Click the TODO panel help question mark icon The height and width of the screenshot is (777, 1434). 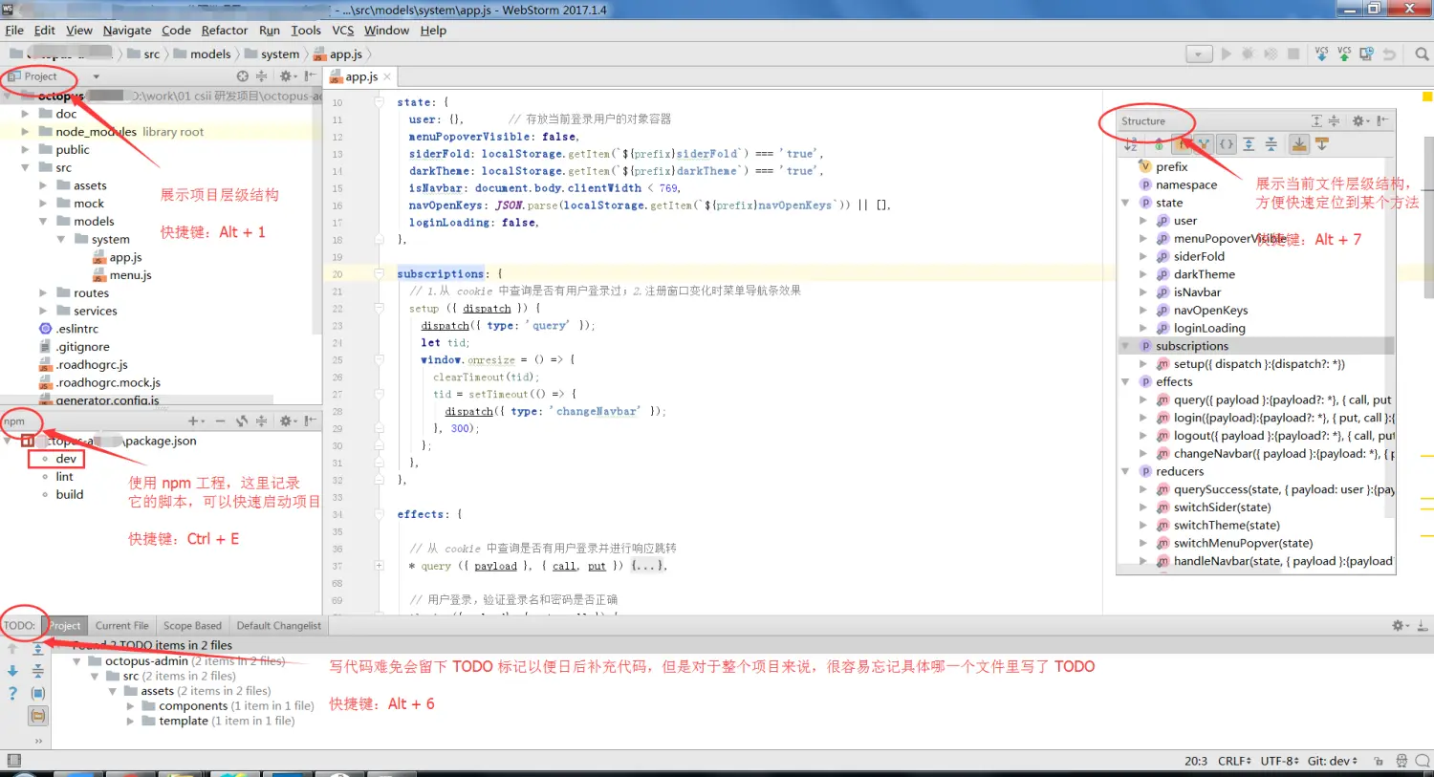coord(12,693)
